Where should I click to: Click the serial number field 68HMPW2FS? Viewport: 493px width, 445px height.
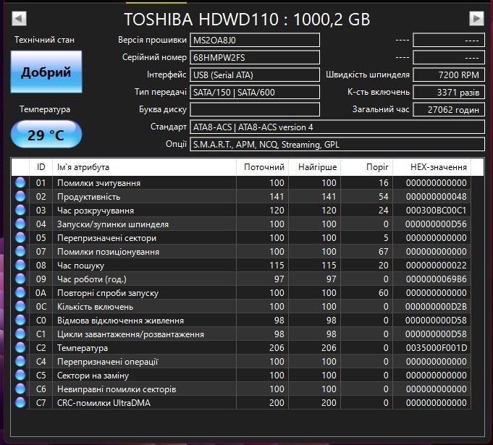(x=255, y=57)
